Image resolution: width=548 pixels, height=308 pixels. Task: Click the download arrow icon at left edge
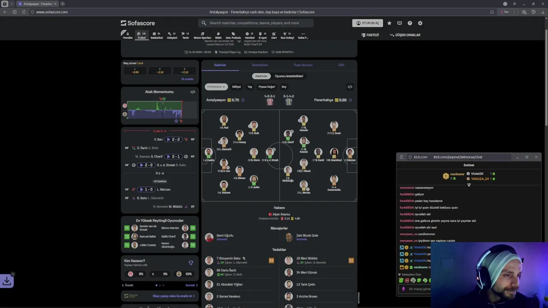pos(7,281)
